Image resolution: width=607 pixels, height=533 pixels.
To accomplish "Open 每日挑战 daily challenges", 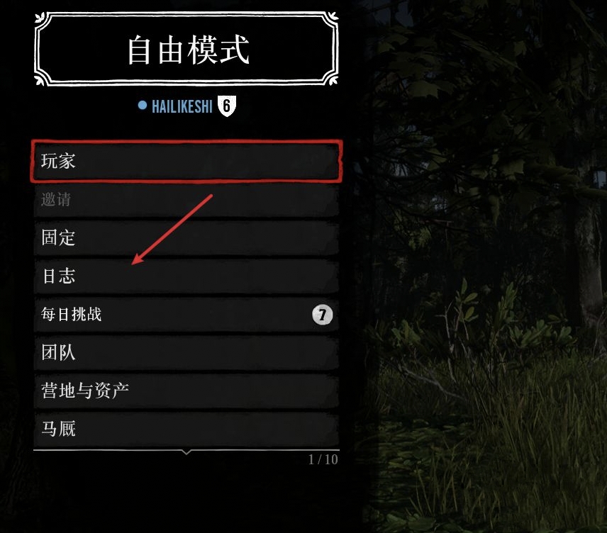I will point(186,314).
